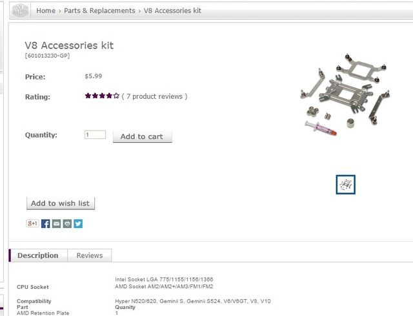Click the large accessories kit product image
413x316 pixels.
pos(345,95)
